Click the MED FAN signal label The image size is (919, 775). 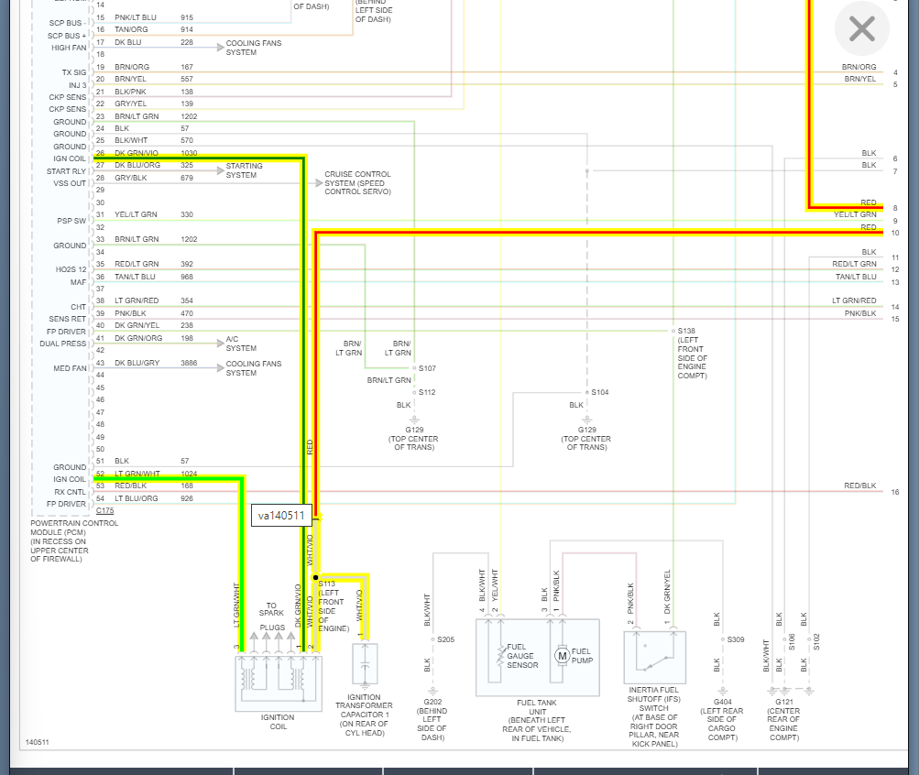click(70, 368)
